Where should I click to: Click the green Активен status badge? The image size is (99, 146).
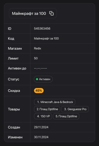coord(43,79)
